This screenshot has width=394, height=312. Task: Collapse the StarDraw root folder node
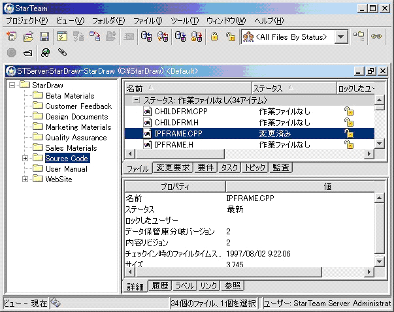pos(12,85)
